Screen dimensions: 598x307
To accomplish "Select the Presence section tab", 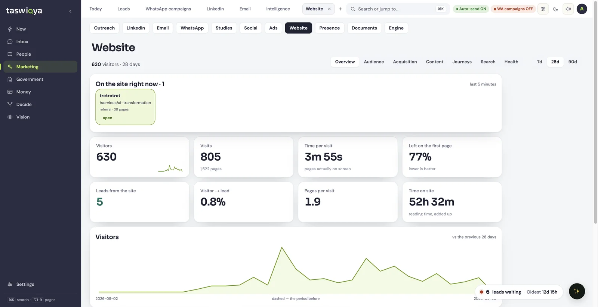I will [329, 28].
